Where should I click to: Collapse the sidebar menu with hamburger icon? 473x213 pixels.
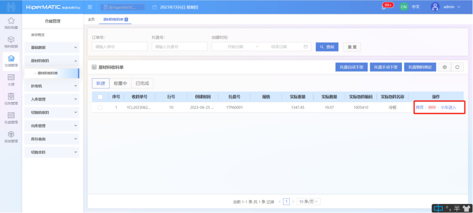coord(90,7)
